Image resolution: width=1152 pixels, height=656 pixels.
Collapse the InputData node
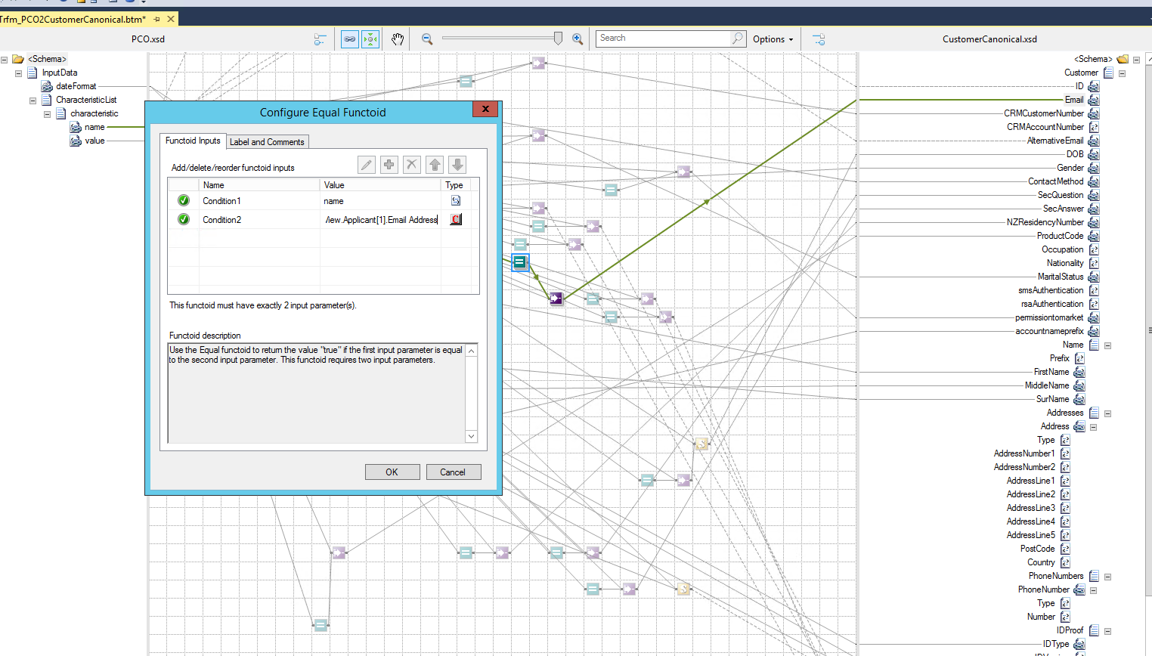19,73
